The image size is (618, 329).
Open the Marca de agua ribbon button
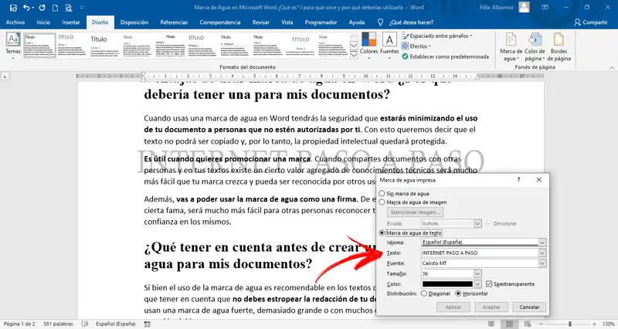click(511, 47)
